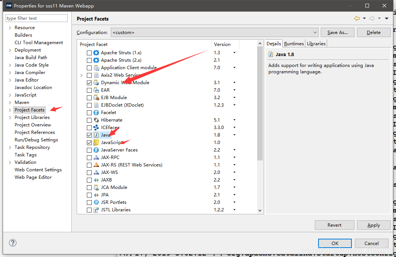Check the JavaServer Faces checkbox
Image resolution: width=396 pixels, height=257 pixels.
tap(89, 150)
